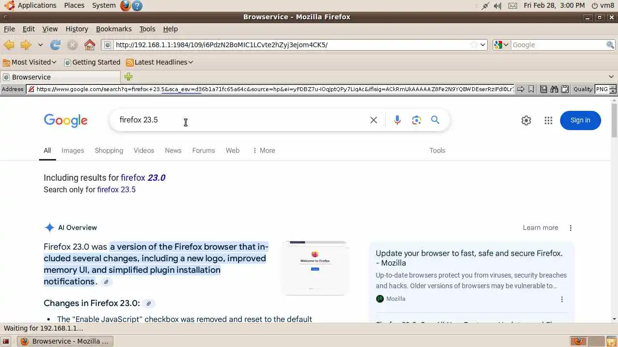The width and height of the screenshot is (618, 347).
Task: Click the Browservice address field
Action: pos(270,89)
